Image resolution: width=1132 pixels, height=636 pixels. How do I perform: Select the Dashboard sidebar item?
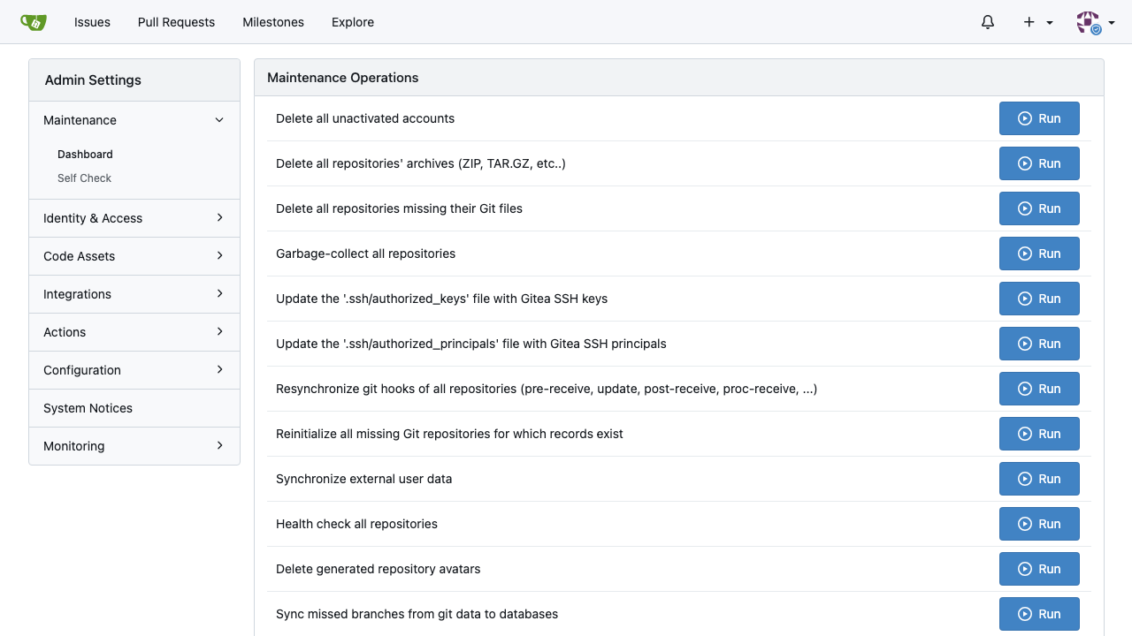85,154
